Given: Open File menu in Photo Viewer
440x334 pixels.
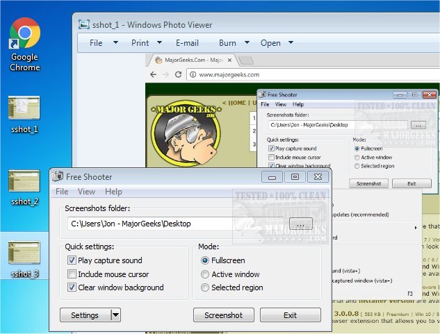Looking at the screenshot, I should click(96, 43).
